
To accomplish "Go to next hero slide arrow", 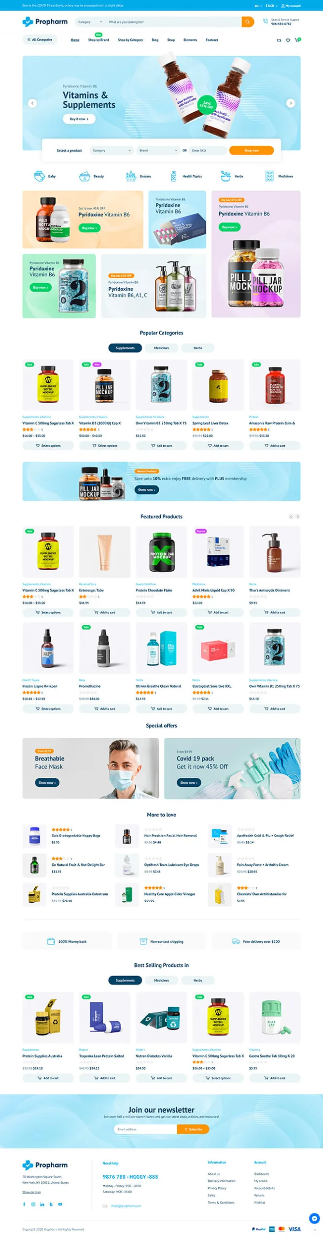I will pyautogui.click(x=290, y=103).
